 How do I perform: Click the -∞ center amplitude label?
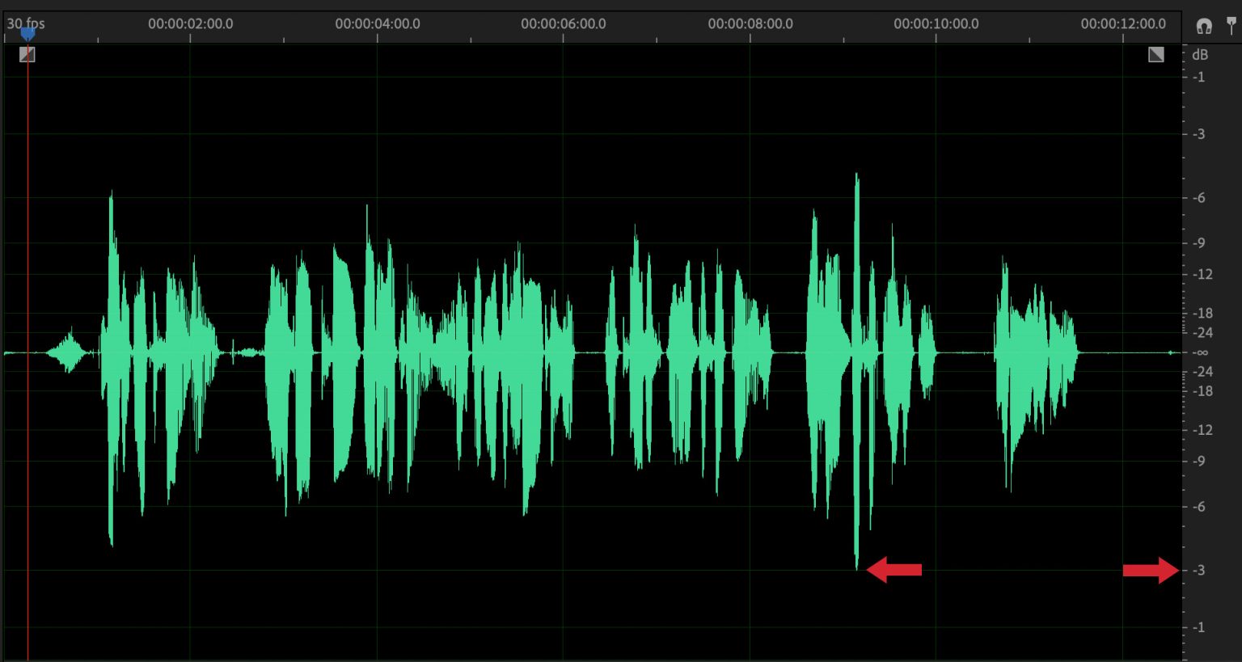click(x=1200, y=352)
